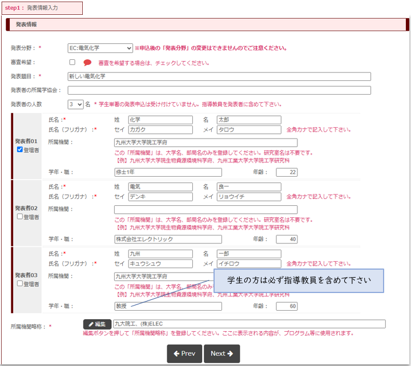Open the 発表分野 dropdown

click(100, 48)
